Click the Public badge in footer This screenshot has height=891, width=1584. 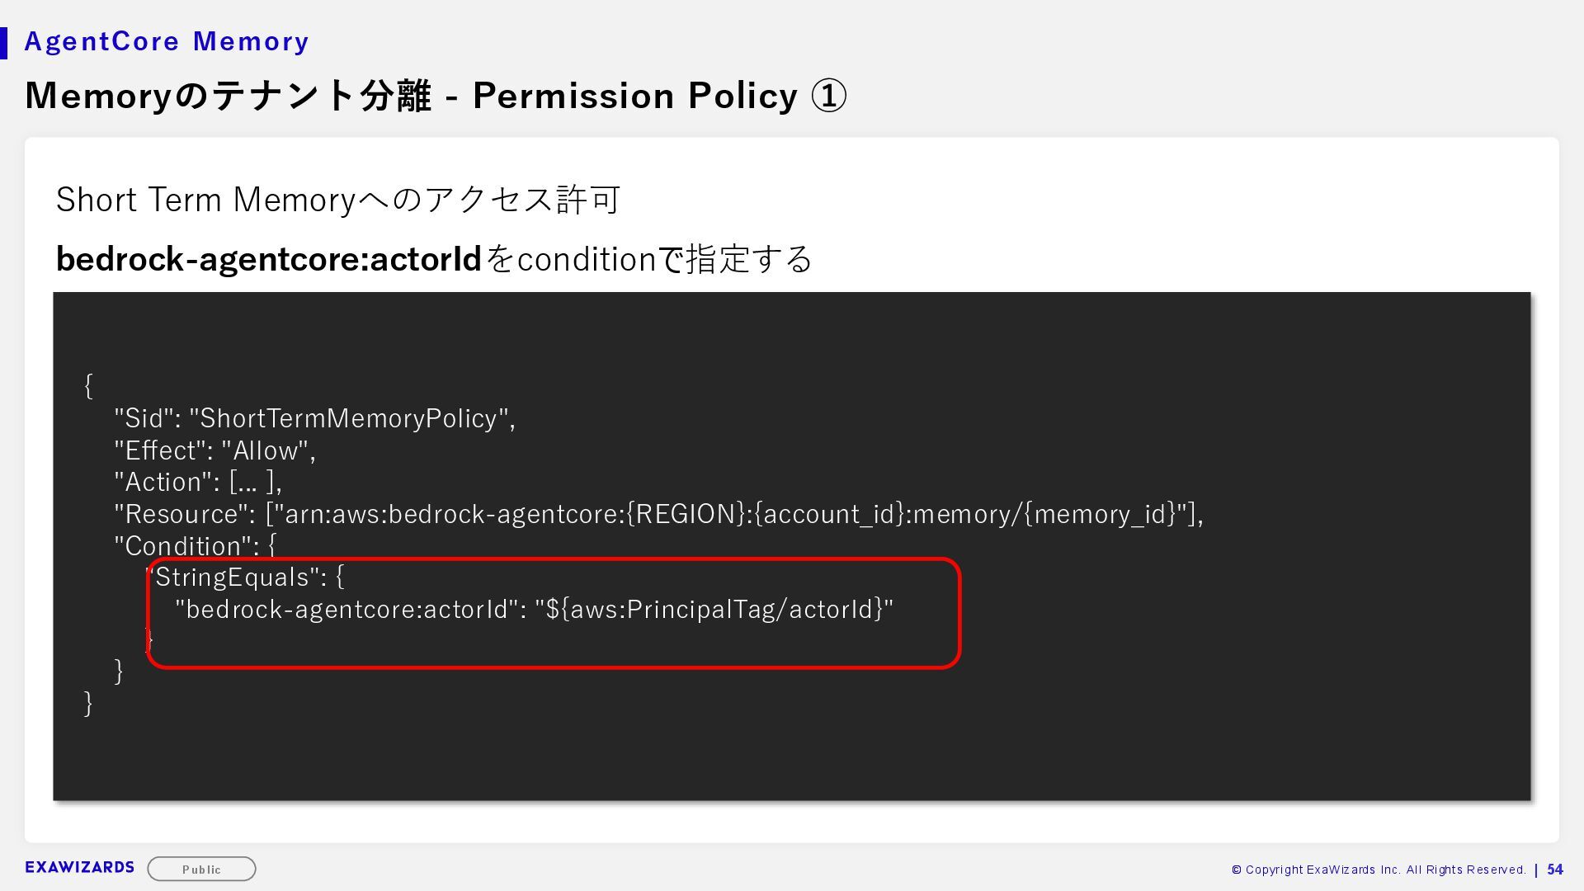pyautogui.click(x=201, y=869)
